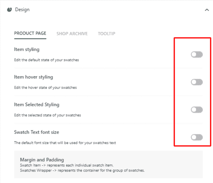This screenshot has height=183, width=213.
Task: Click the Design section heading
Action: (22, 9)
